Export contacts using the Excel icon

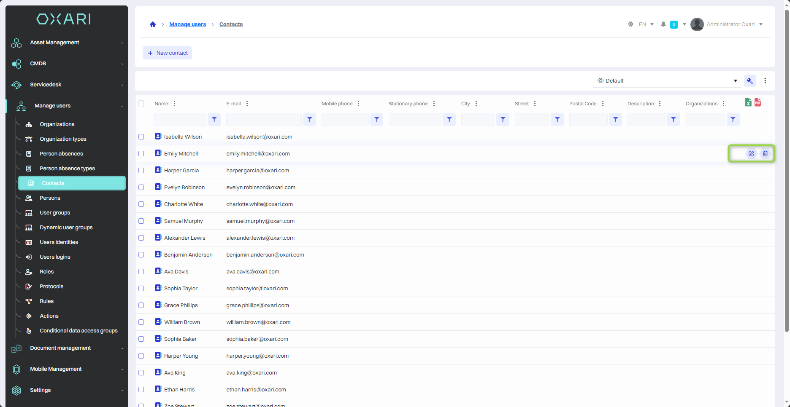tap(748, 102)
